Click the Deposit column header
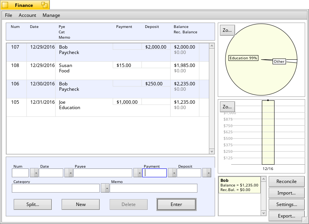This screenshot has height=224, width=309. 152,27
